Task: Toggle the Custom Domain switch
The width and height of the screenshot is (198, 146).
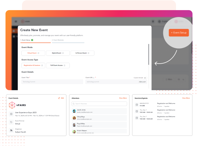Action: [x=146, y=78]
